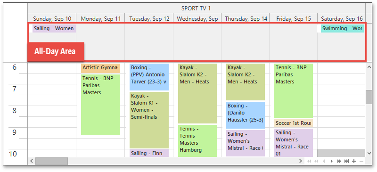Click horizontal scrollbar right arrow
The width and height of the screenshot is (377, 172).
point(301,161)
